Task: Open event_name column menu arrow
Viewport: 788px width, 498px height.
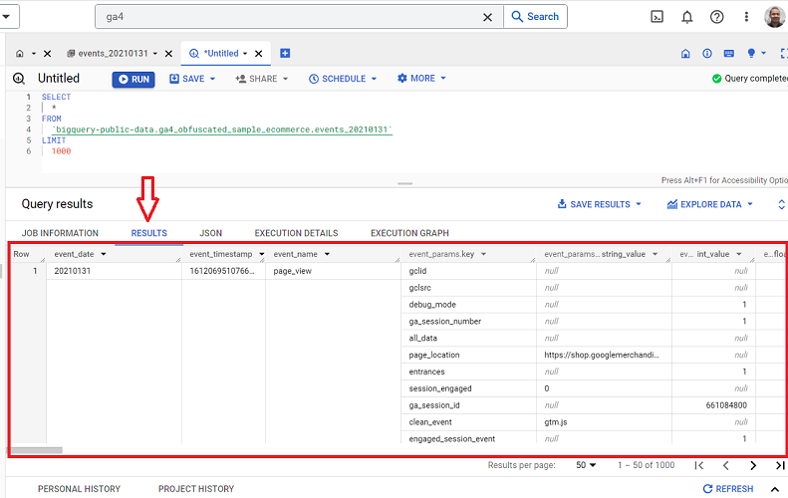Action: (x=327, y=254)
